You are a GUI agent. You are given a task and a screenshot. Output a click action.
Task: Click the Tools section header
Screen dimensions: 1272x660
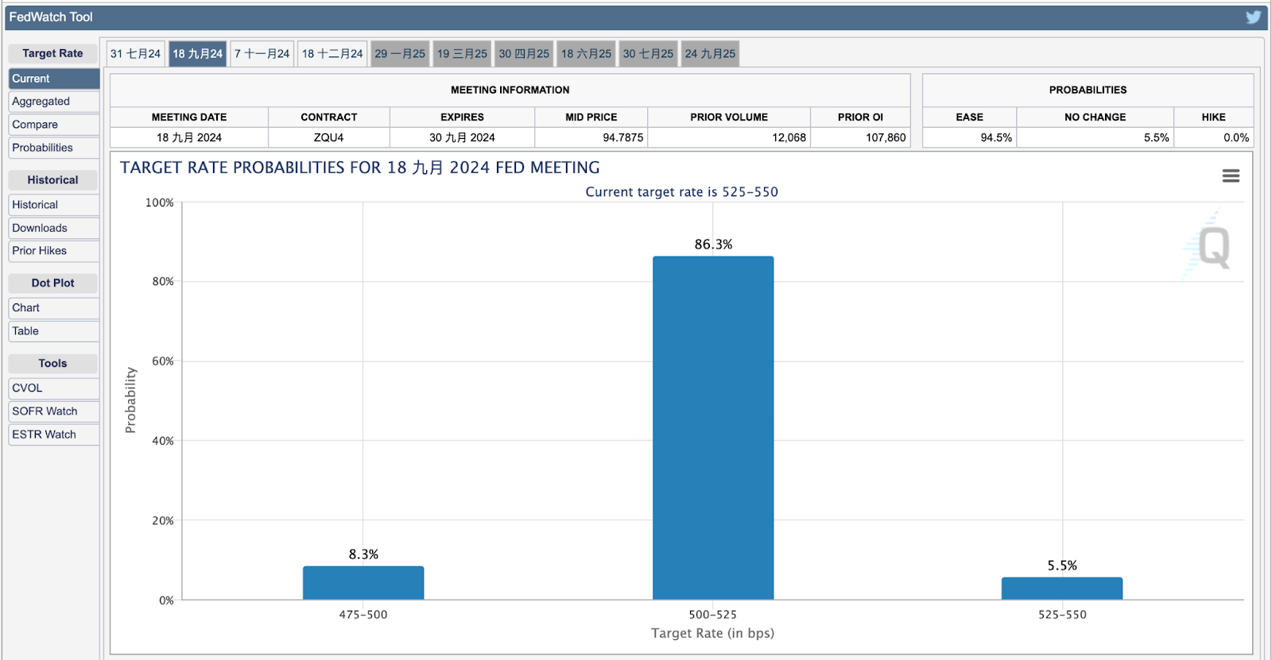point(52,363)
